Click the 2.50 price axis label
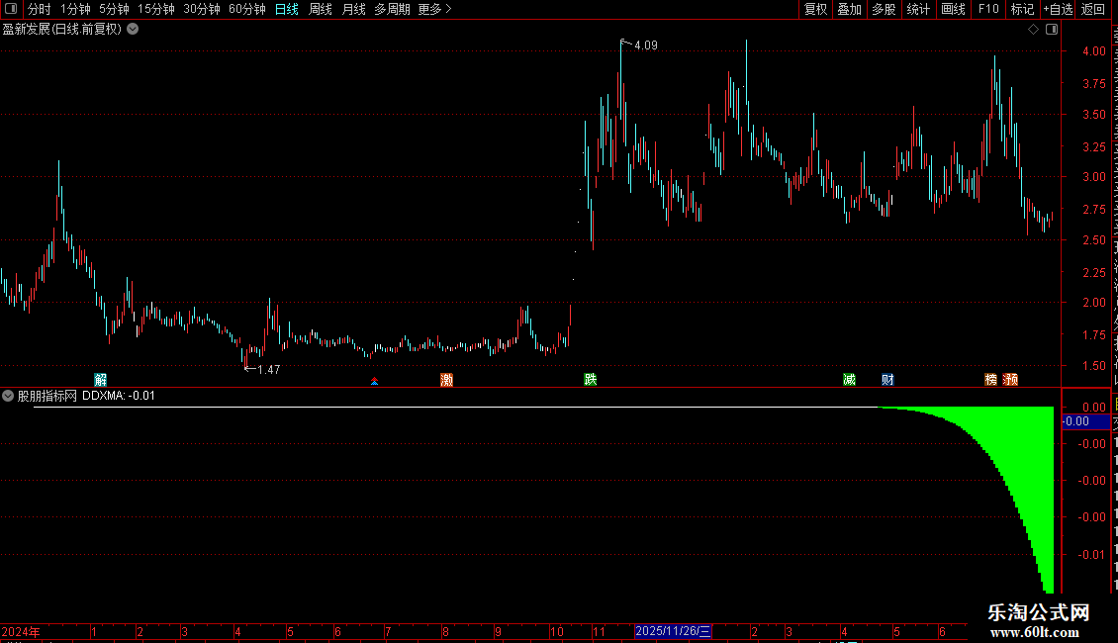Screen dimensions: 1118x643 pyautogui.click(x=1093, y=240)
